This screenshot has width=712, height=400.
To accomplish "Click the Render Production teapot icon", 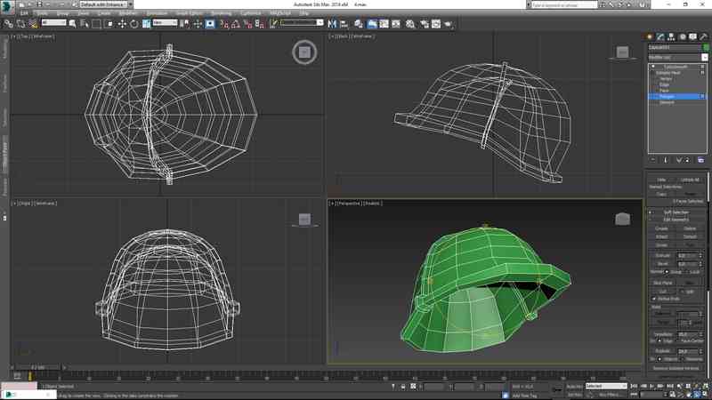I will coord(449,24).
